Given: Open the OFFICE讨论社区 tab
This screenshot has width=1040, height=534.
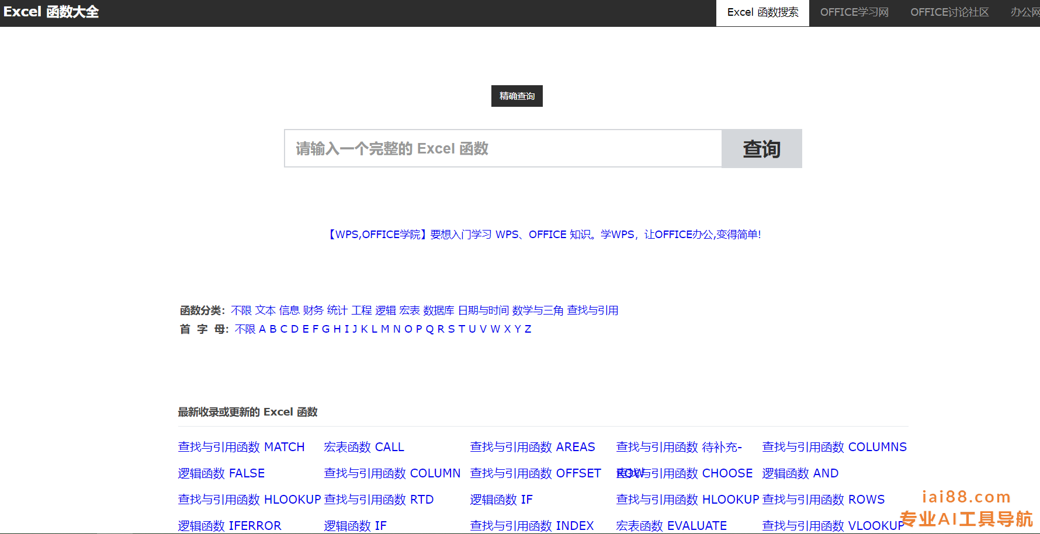Looking at the screenshot, I should (x=949, y=12).
